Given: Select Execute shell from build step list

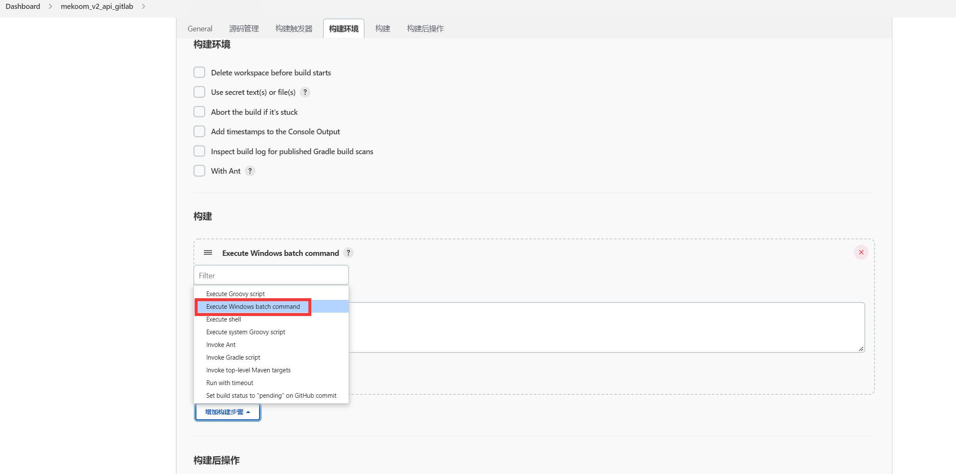Looking at the screenshot, I should pos(224,319).
